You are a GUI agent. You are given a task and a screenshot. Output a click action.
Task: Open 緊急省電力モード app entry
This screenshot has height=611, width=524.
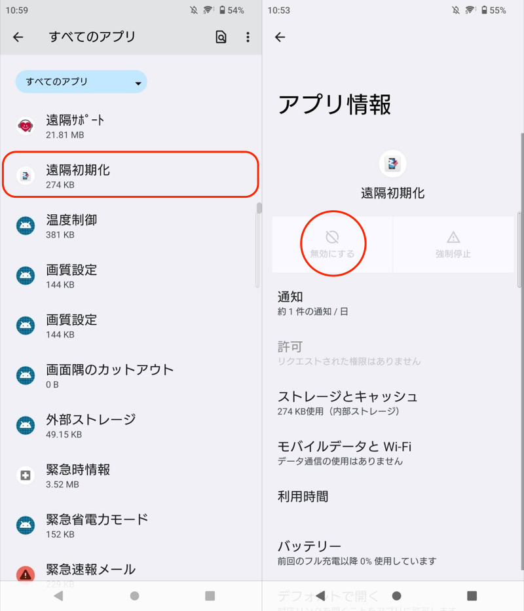(131, 525)
